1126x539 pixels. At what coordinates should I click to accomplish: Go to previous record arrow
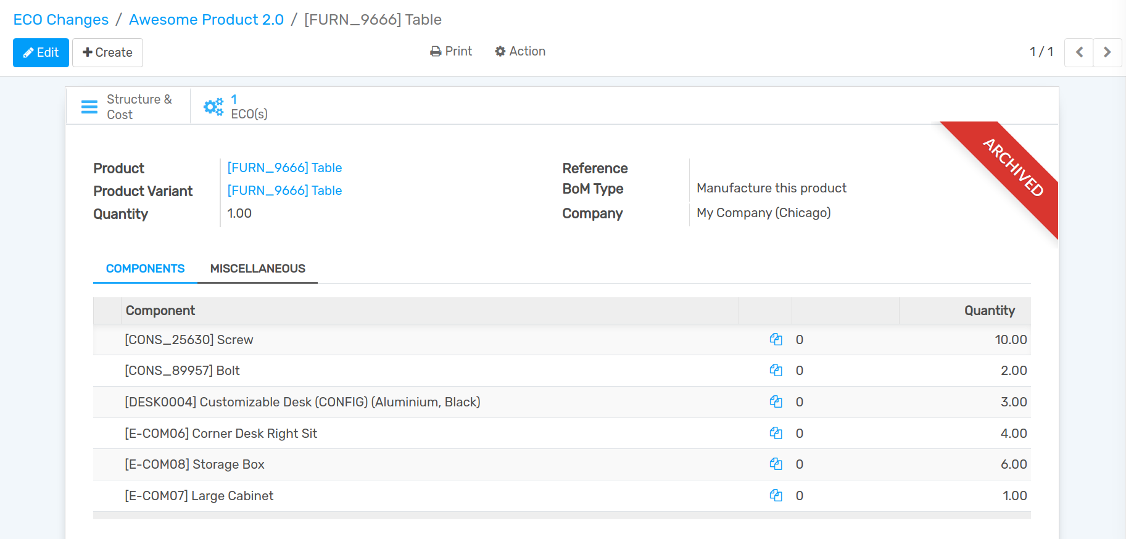pyautogui.click(x=1079, y=52)
